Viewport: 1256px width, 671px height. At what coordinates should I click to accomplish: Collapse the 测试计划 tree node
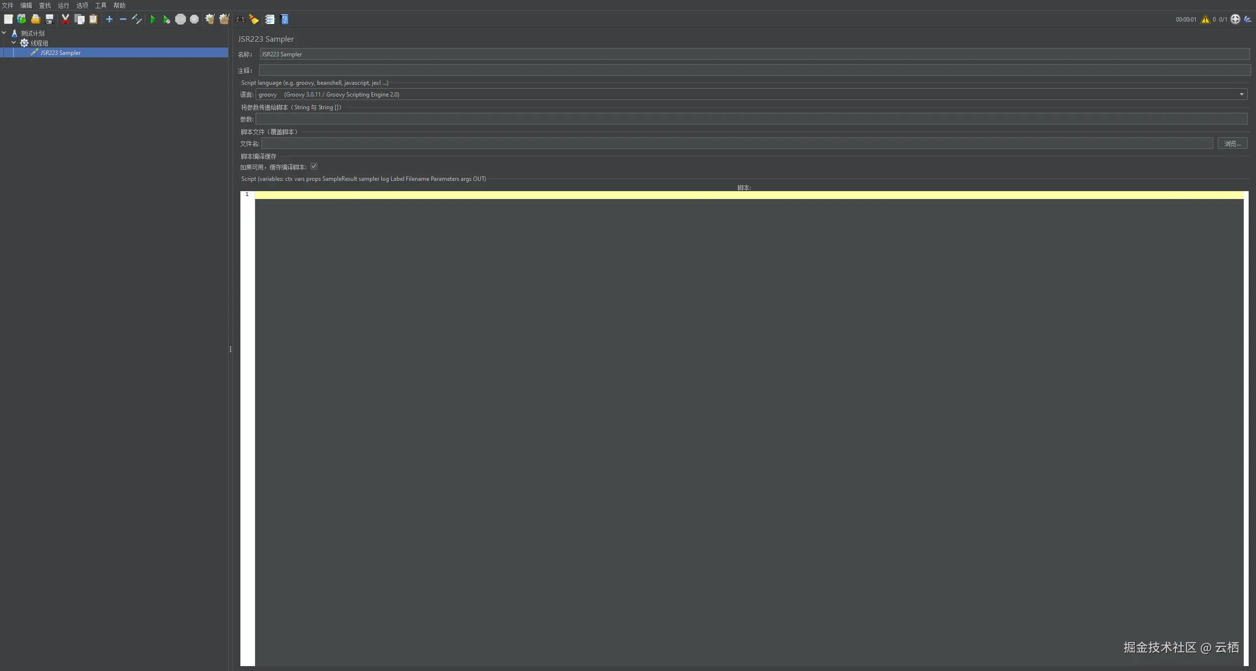[4, 33]
